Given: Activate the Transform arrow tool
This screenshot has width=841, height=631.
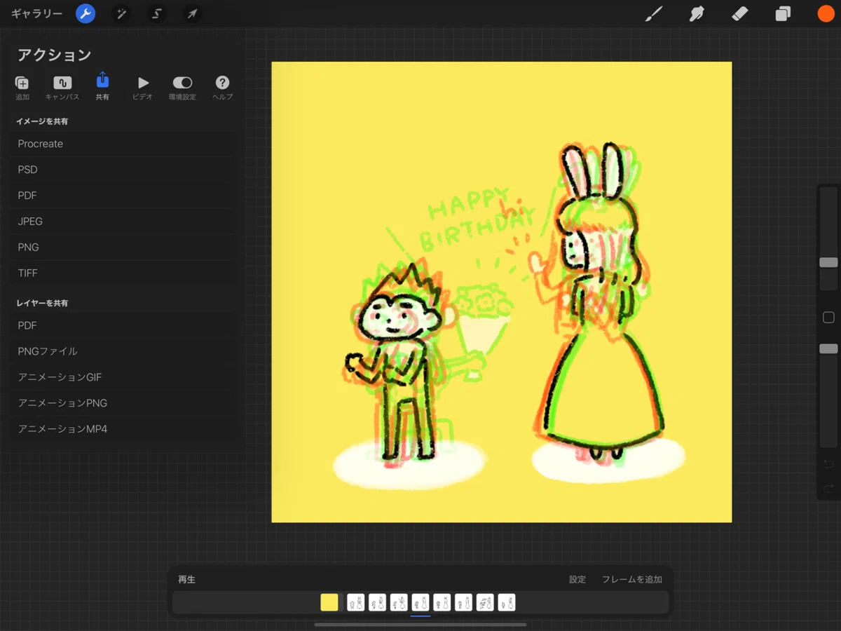Looking at the screenshot, I should 192,14.
